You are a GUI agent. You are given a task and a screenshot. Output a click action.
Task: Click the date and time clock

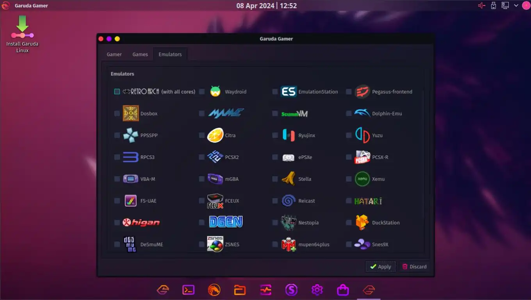[x=267, y=5]
